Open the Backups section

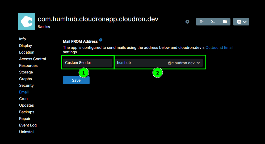pyautogui.click(x=27, y=112)
